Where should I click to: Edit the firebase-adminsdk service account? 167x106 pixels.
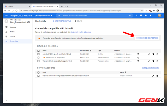[153, 76]
